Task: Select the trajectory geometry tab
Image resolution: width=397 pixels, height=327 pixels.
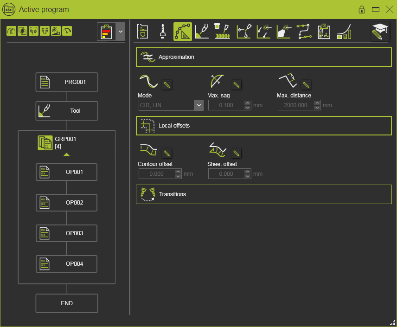Action: pos(183,32)
